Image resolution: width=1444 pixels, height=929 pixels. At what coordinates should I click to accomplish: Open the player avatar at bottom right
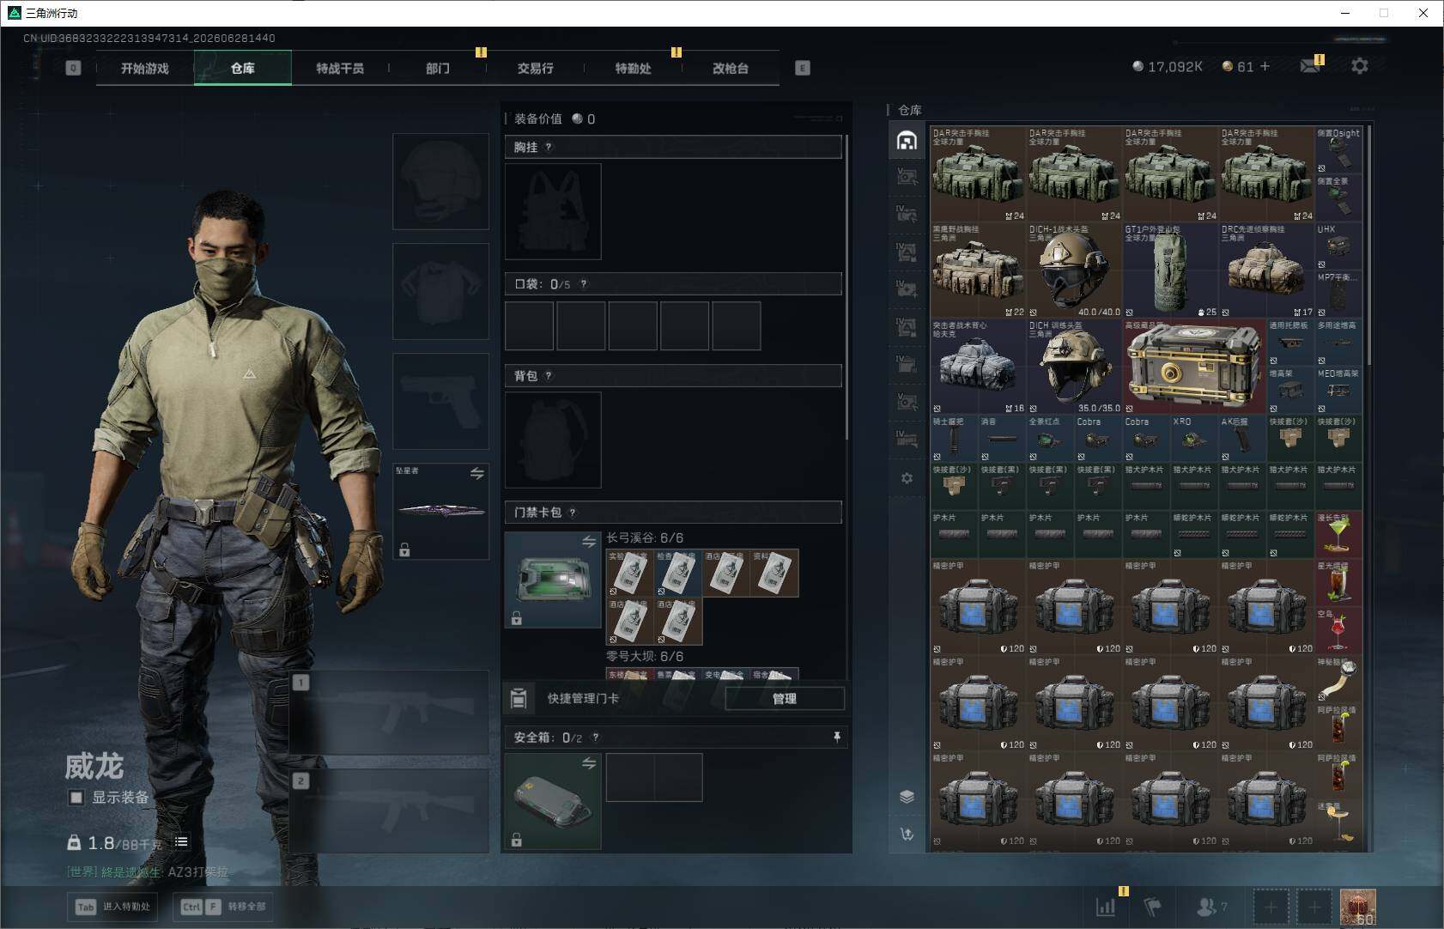tap(1358, 907)
